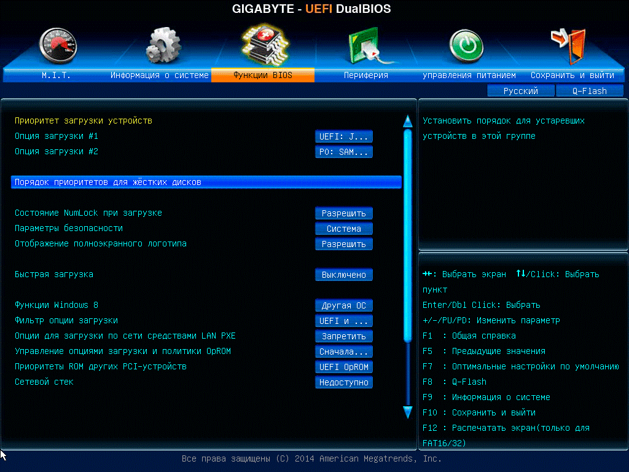The image size is (629, 472).
Task: Click network stack value Недоступно
Action: tap(344, 382)
